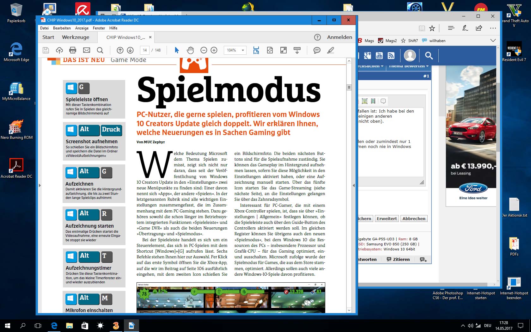This screenshot has width=531, height=332.
Task: Open the reading view icon in Edge
Action: [422, 28]
